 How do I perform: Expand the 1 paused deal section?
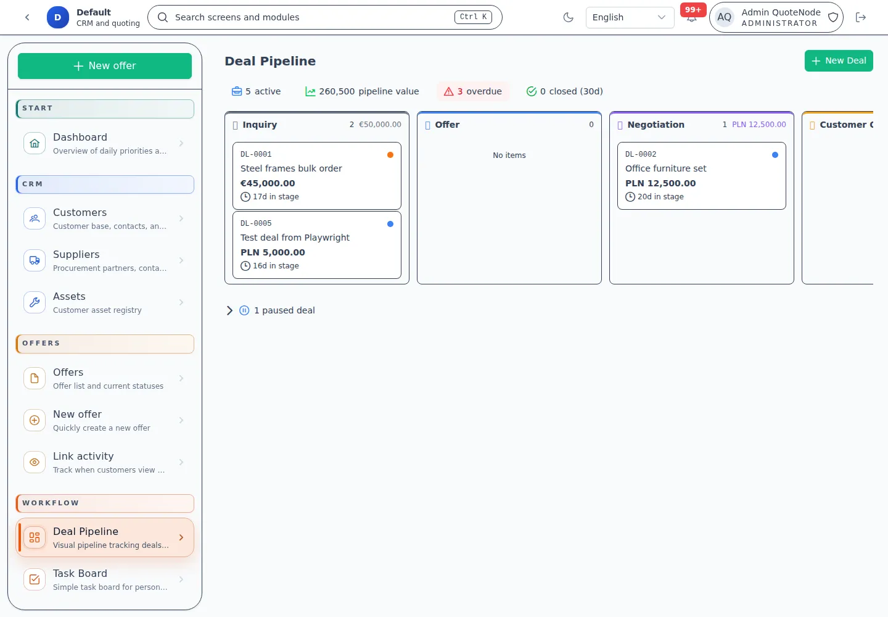pos(271,310)
